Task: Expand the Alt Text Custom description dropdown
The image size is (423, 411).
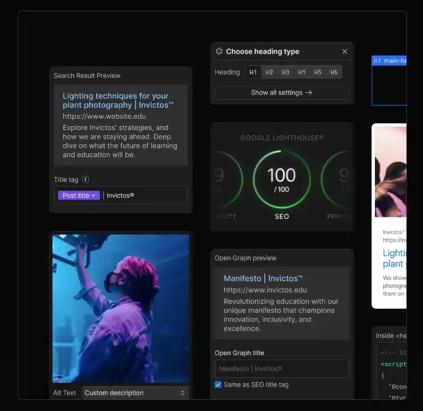Action: point(135,393)
